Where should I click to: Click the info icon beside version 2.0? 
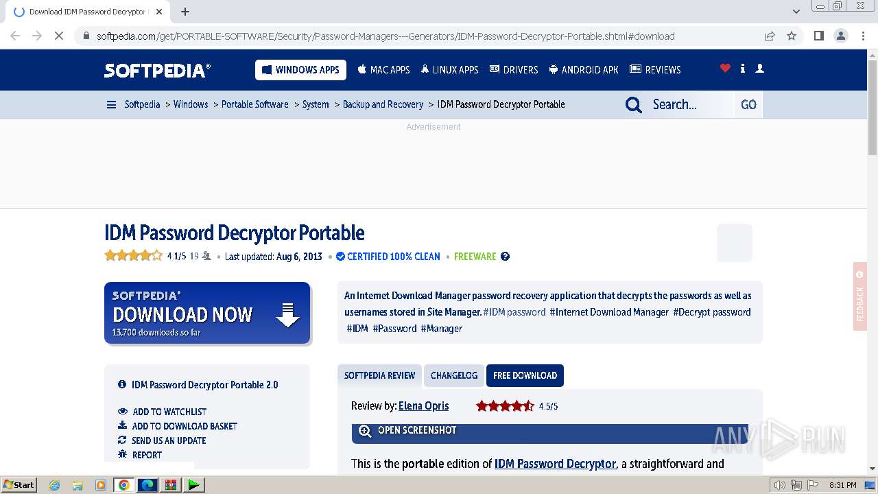[122, 385]
